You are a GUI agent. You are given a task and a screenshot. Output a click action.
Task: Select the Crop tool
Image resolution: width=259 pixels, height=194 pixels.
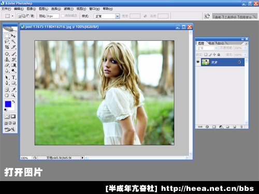[7, 47]
